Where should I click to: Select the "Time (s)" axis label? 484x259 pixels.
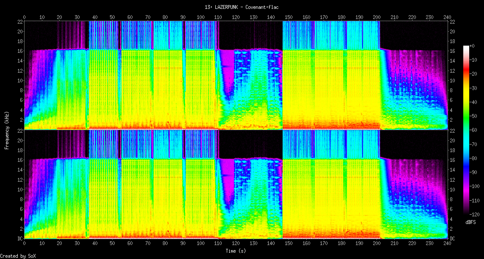pyautogui.click(x=236, y=251)
